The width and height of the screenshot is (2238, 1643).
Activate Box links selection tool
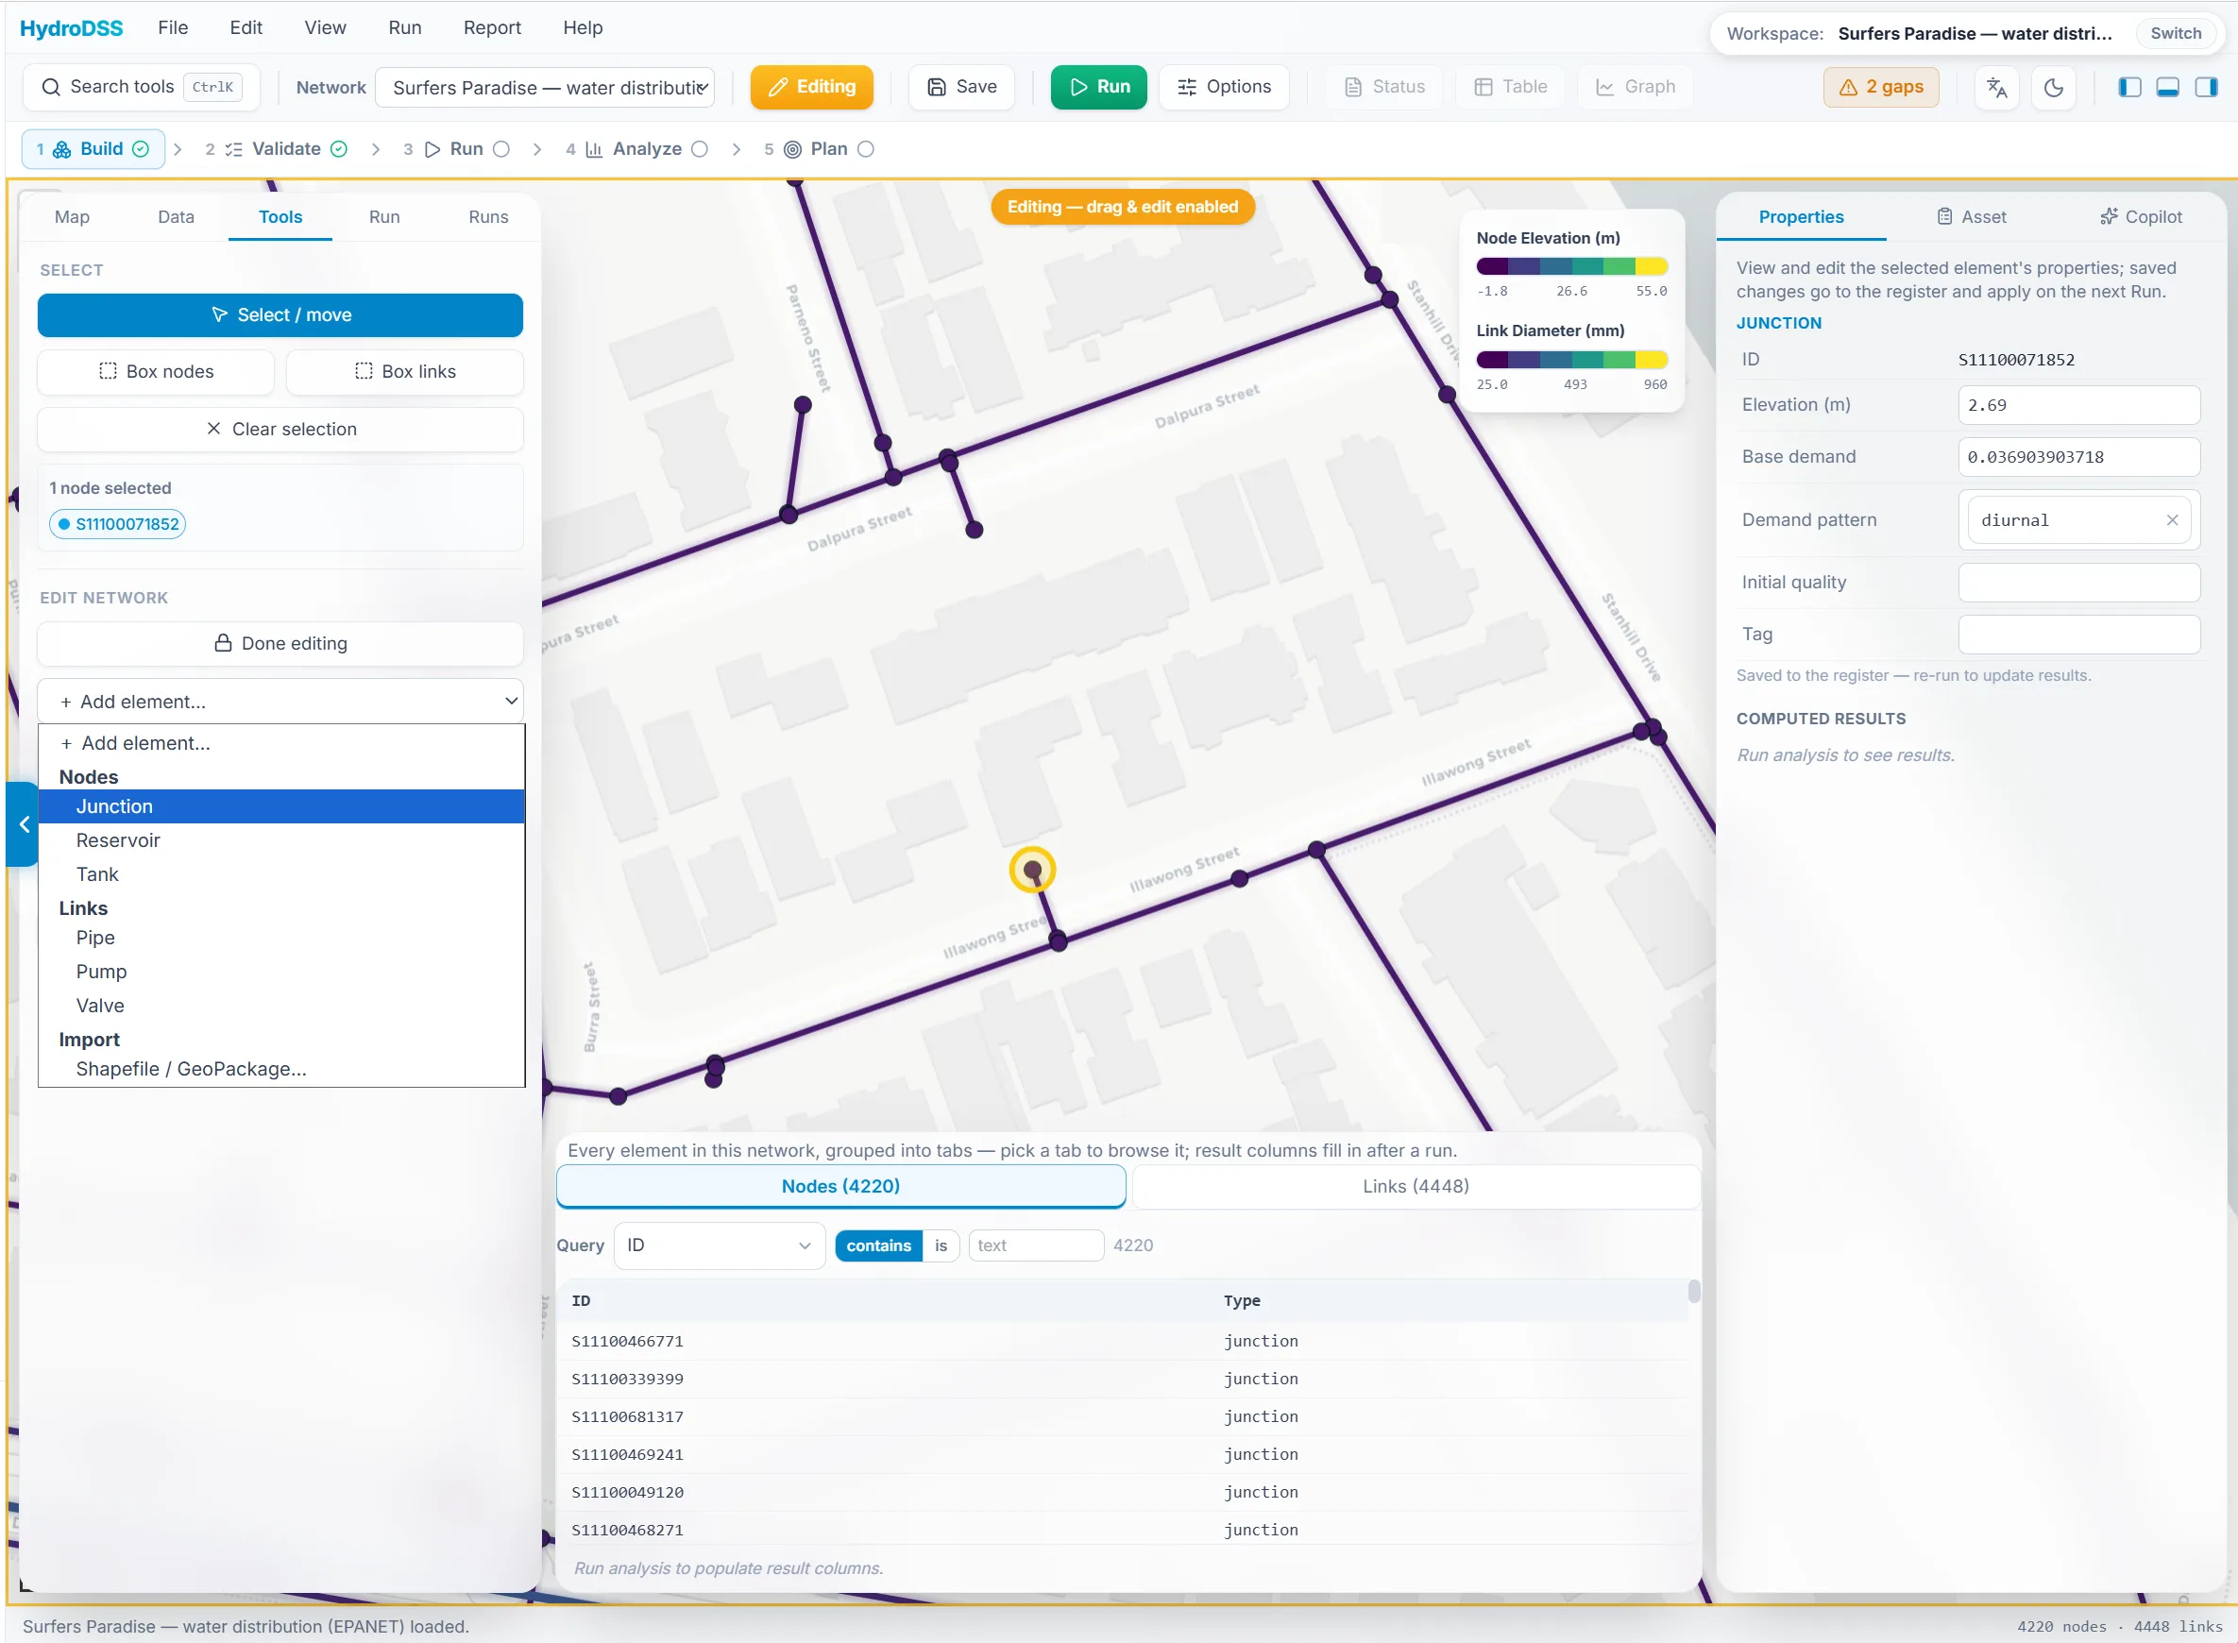pyautogui.click(x=405, y=372)
